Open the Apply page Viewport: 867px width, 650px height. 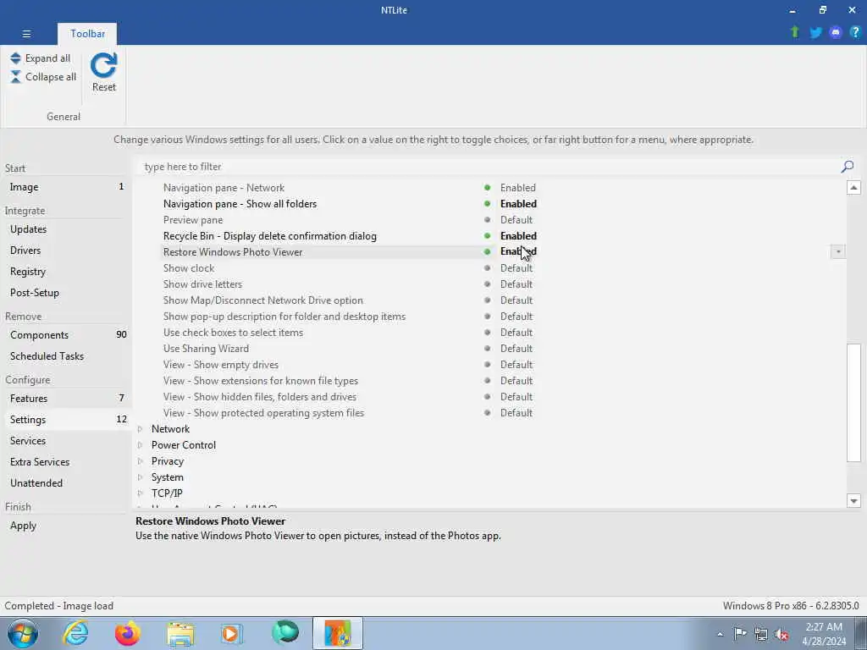(x=66, y=526)
